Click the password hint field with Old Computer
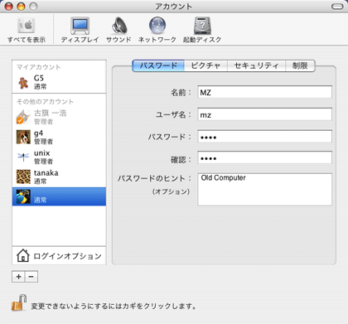Viewport: 348px width, 324px height. click(x=264, y=190)
